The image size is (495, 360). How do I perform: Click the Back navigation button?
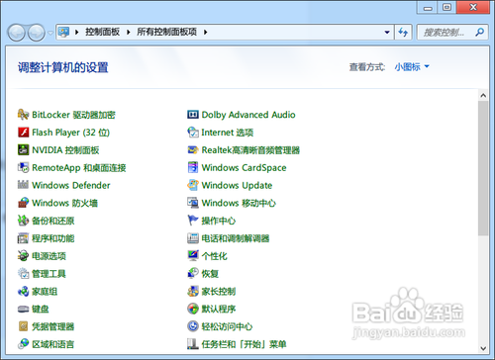click(16, 33)
